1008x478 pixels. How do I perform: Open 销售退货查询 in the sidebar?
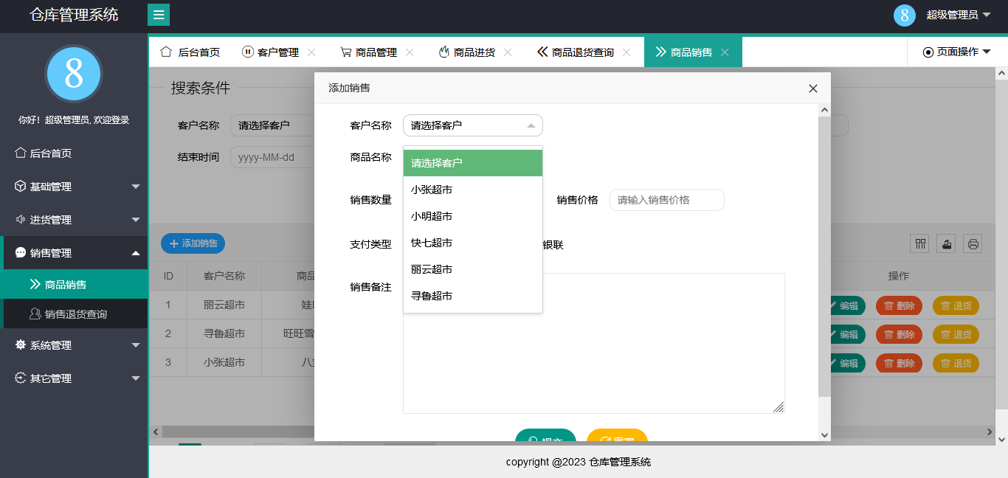pos(75,314)
